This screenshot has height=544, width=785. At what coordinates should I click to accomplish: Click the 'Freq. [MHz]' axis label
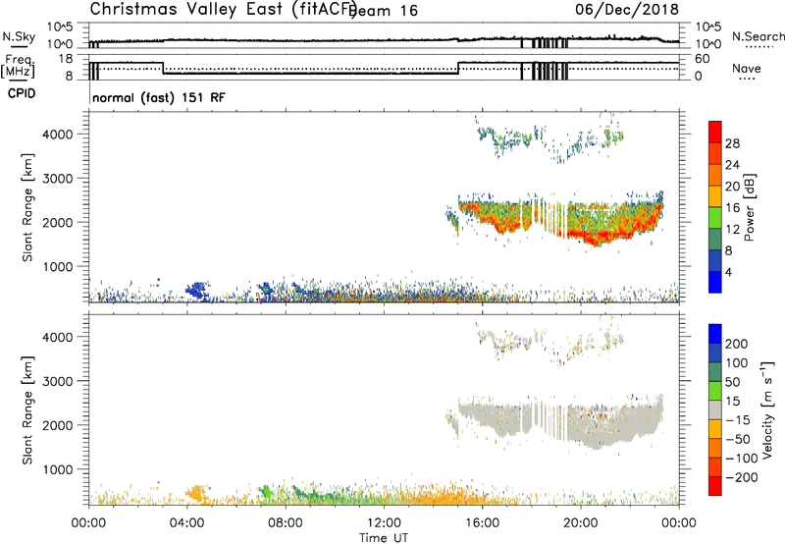pos(18,67)
